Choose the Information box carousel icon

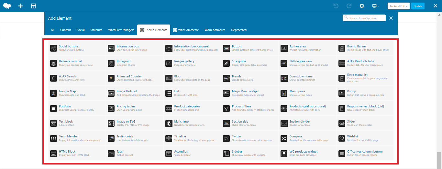pos(169,48)
